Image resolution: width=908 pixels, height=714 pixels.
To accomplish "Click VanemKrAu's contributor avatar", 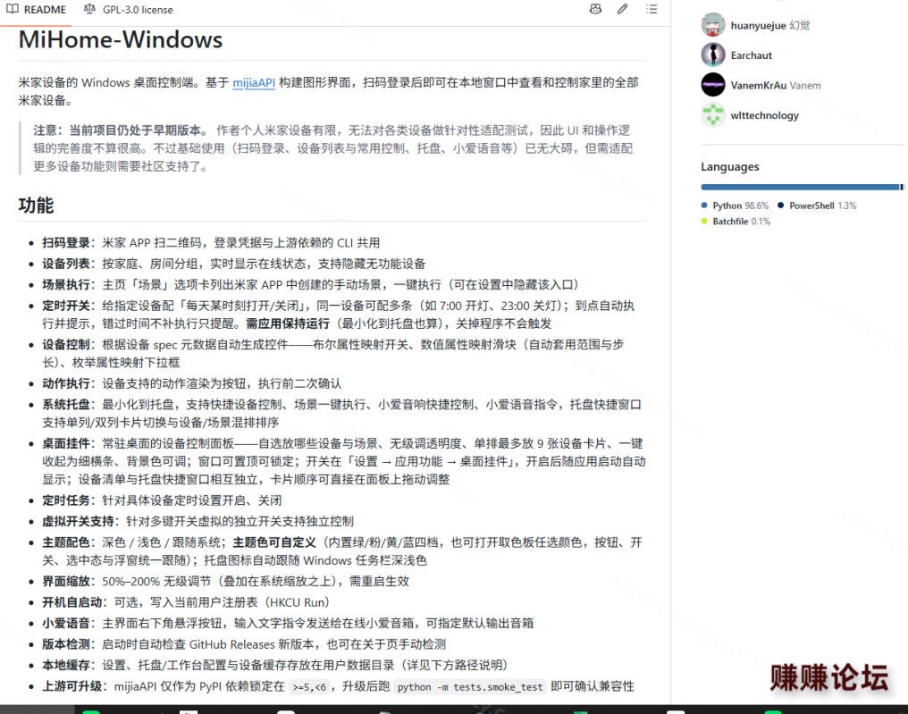I will tap(713, 85).
